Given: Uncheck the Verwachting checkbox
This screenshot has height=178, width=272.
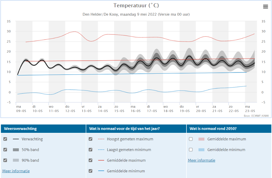Looking at the screenshot, I should (5, 139).
